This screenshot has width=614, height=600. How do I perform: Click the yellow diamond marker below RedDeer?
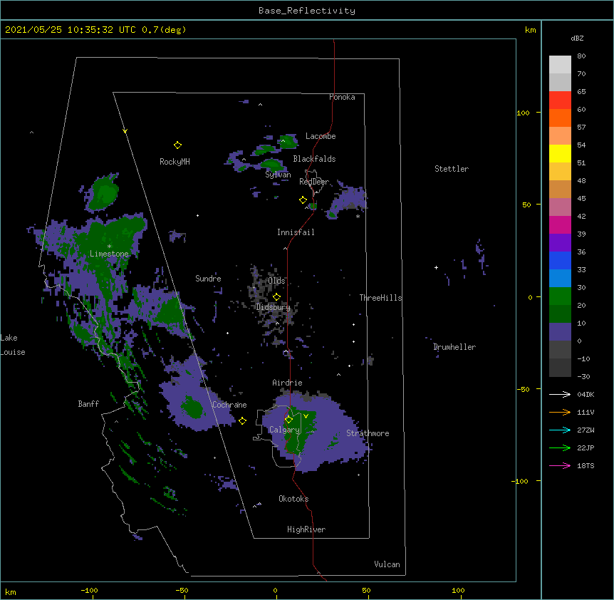coord(303,200)
